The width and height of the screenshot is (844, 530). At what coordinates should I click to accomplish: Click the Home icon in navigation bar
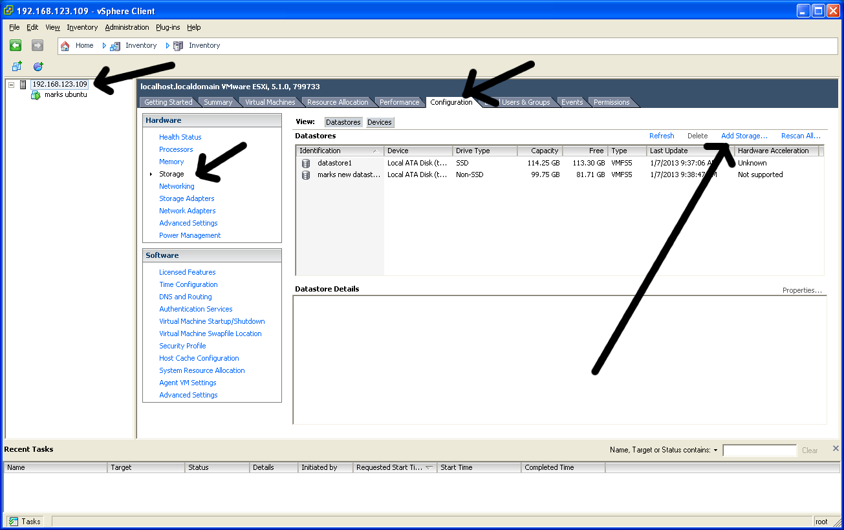(x=65, y=46)
